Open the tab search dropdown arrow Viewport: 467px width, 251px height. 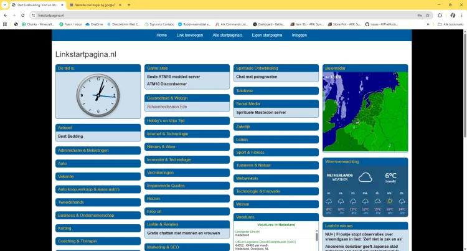pyautogui.click(x=6, y=4)
